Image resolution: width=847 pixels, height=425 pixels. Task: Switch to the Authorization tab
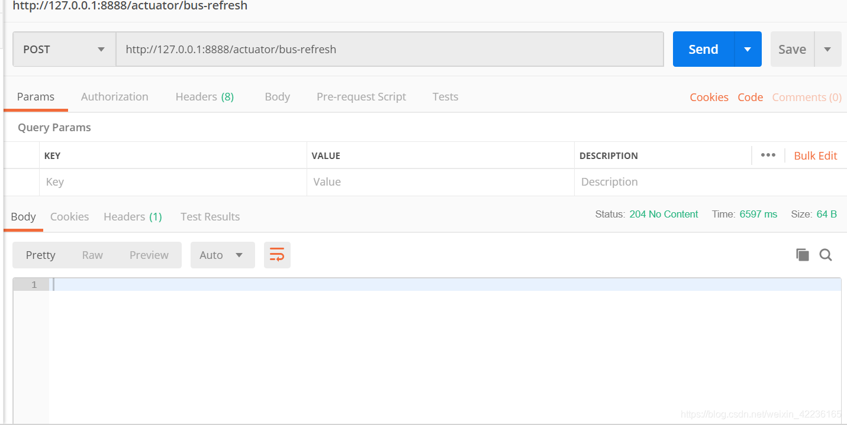115,97
